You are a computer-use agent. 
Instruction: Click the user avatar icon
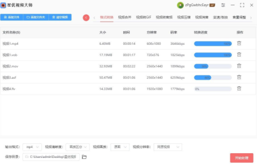(180, 5)
